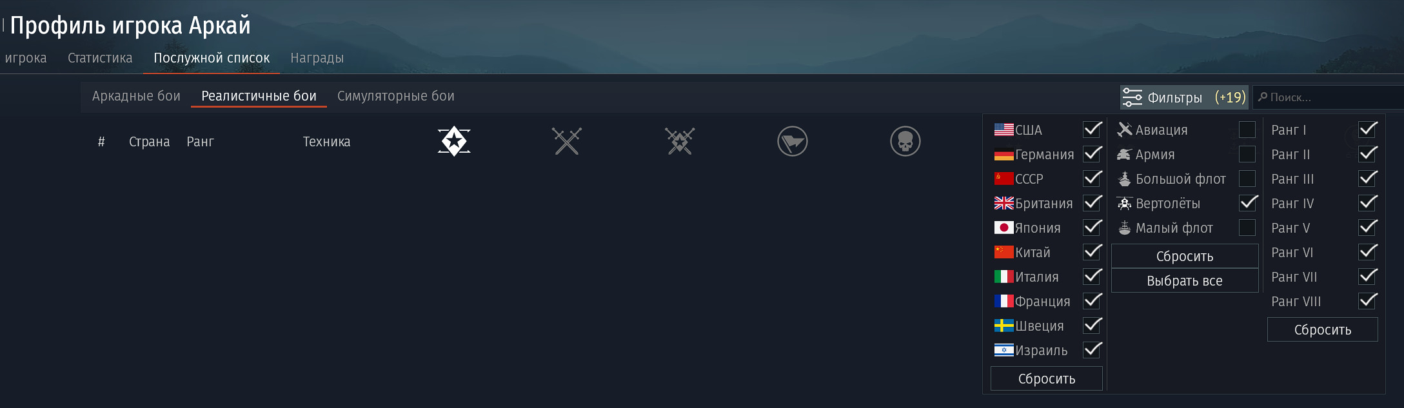Open the Награды profile tab

(x=317, y=58)
